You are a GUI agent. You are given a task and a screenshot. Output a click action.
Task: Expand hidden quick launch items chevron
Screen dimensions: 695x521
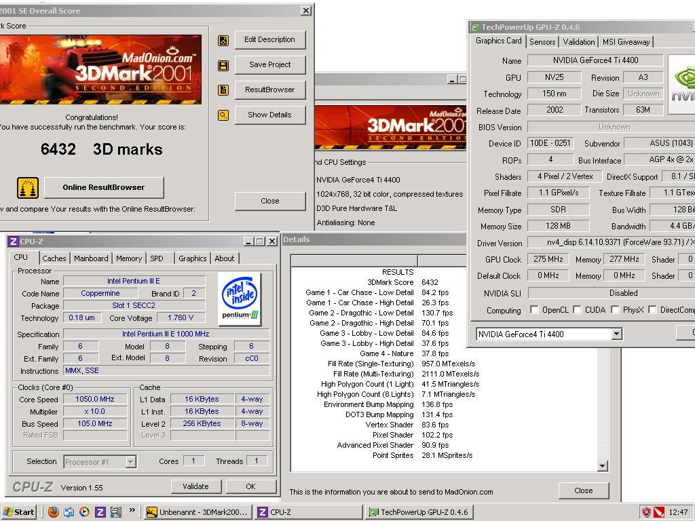[132, 510]
